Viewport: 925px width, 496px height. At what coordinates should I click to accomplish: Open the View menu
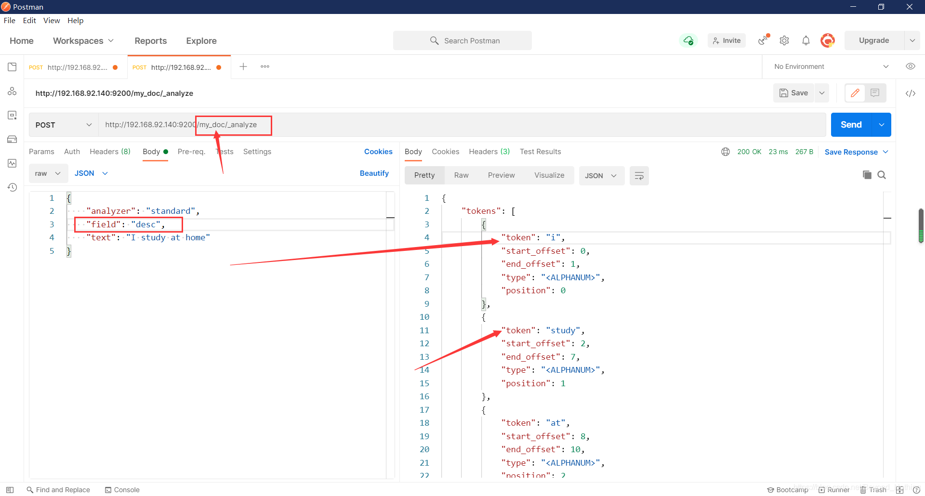click(x=52, y=20)
